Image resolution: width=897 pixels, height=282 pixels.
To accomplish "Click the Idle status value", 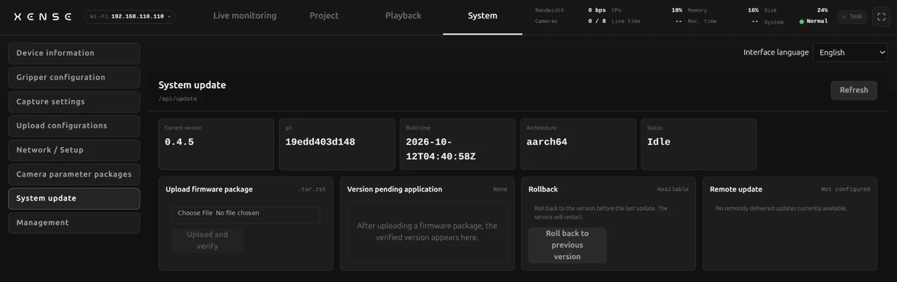I will pyautogui.click(x=659, y=142).
